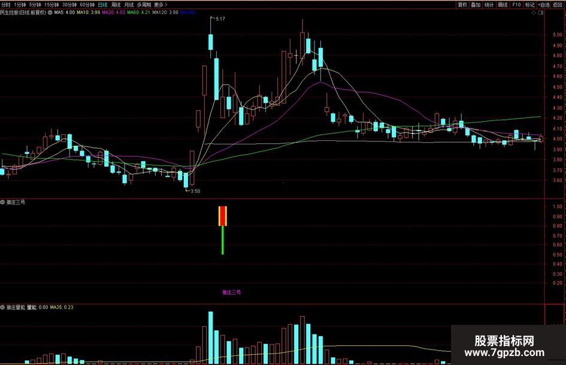The width and height of the screenshot is (566, 365).
Task: Click the 5.00 price axis label
Action: click(x=558, y=35)
